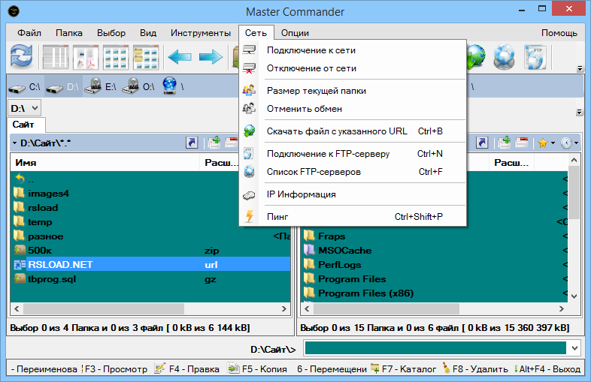Select drive E:\ in left panel

[101, 87]
